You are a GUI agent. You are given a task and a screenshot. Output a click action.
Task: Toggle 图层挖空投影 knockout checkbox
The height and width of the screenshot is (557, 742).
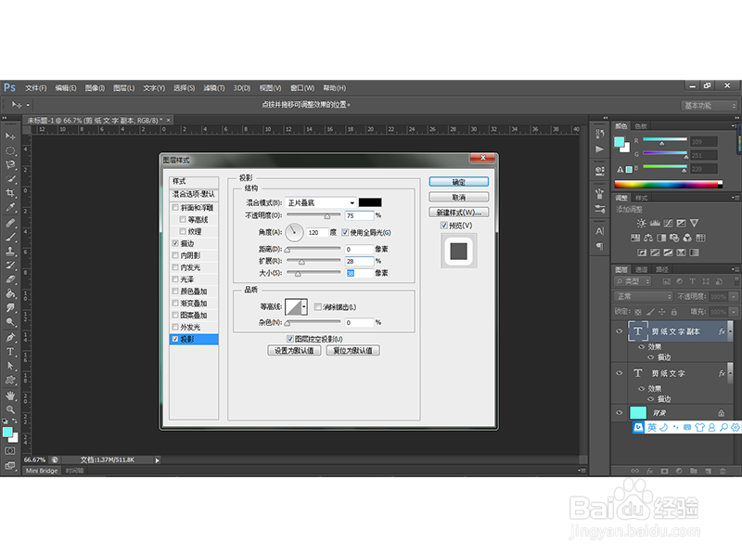point(290,339)
